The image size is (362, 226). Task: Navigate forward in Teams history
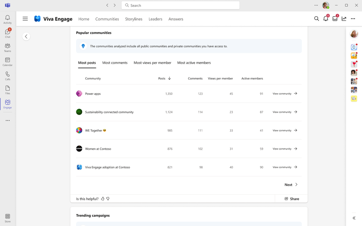pyautogui.click(x=115, y=5)
